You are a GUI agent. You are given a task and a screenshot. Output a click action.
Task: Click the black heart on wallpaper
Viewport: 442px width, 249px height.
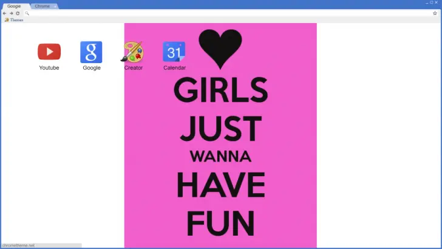220,49
